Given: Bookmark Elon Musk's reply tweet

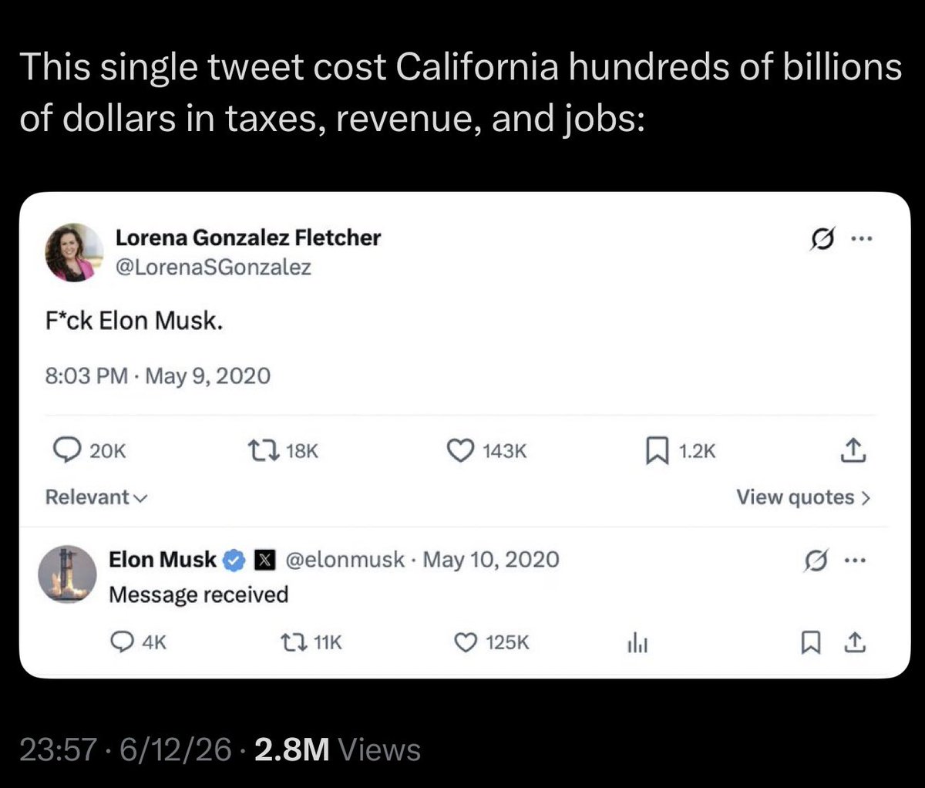Looking at the screenshot, I should pyautogui.click(x=810, y=642).
